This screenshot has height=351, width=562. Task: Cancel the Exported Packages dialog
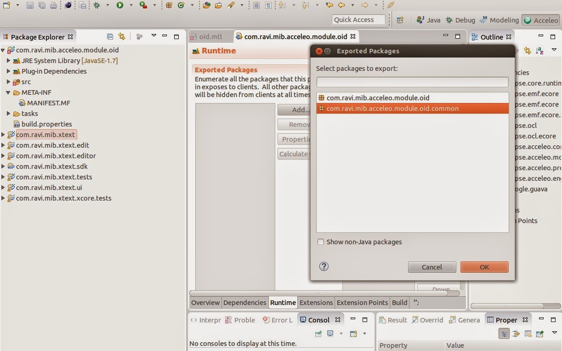click(431, 267)
